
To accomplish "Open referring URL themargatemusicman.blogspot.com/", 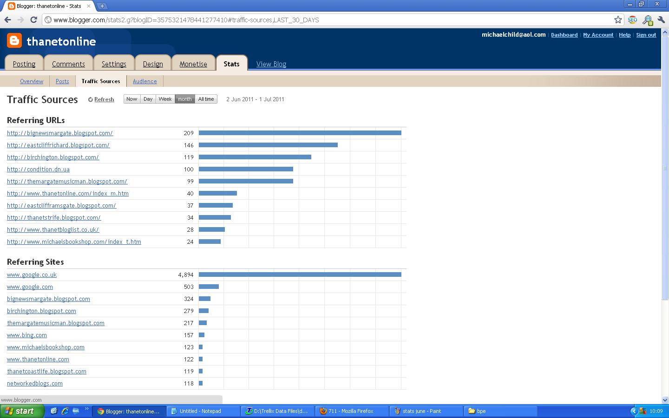I will (x=67, y=181).
